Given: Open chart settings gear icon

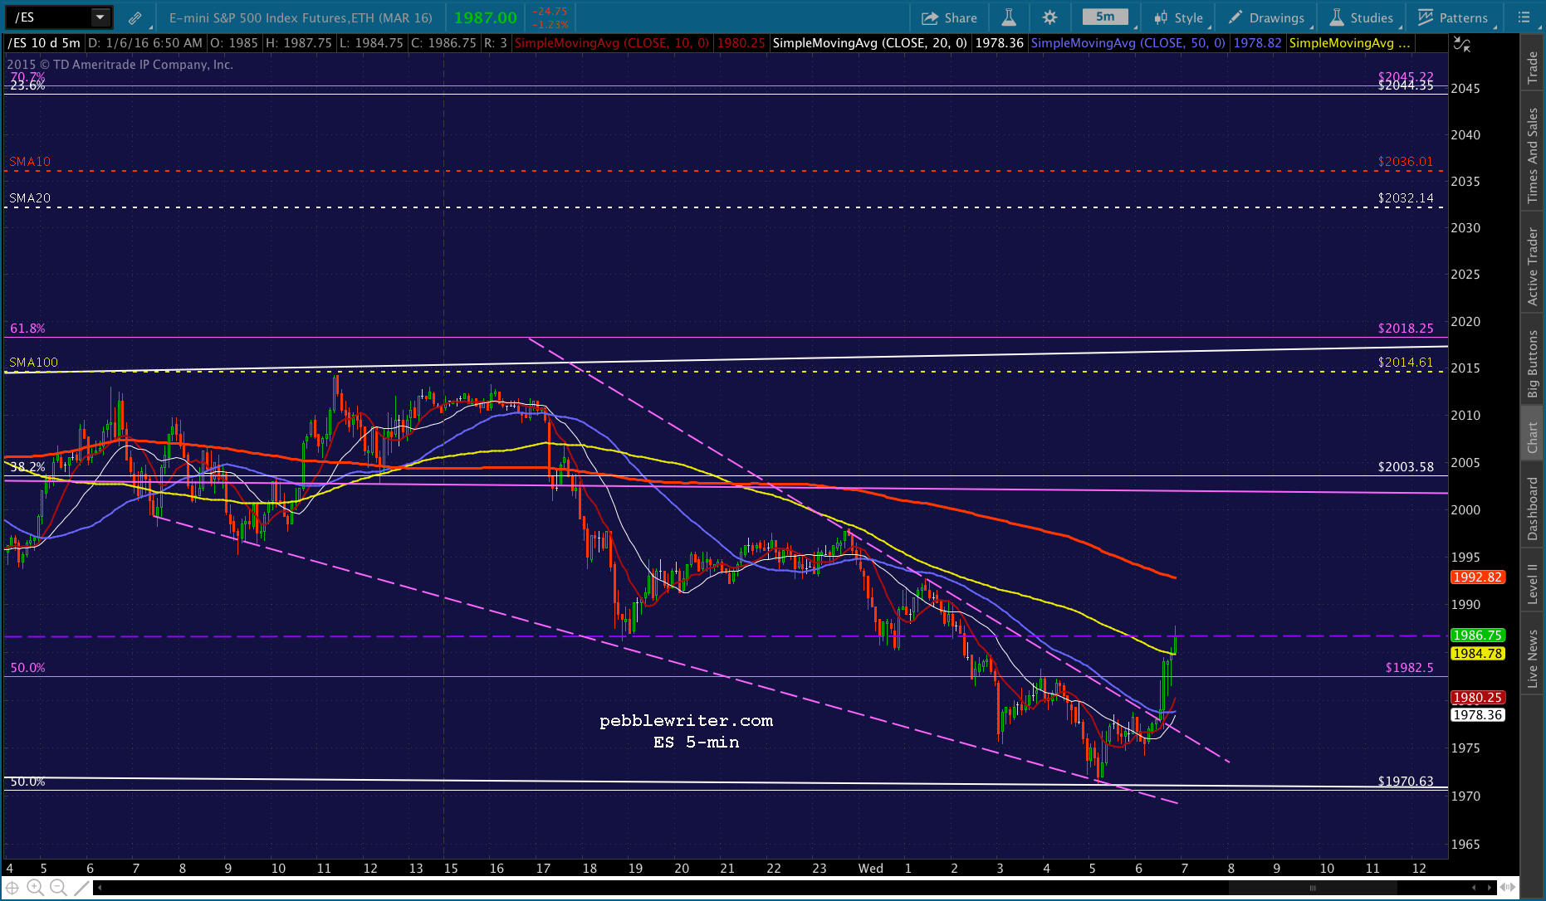Looking at the screenshot, I should (x=1049, y=17).
